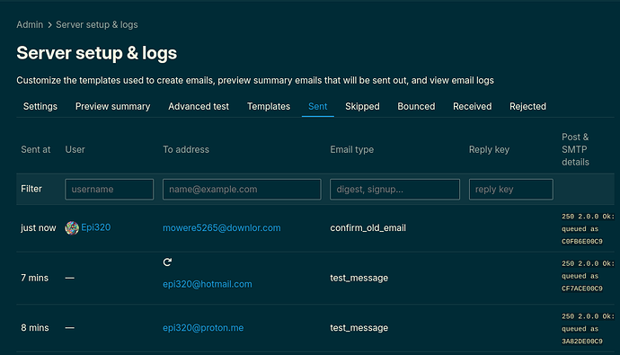Click test_message in the 7 mins row
The width and height of the screenshot is (620, 355).
359,278
